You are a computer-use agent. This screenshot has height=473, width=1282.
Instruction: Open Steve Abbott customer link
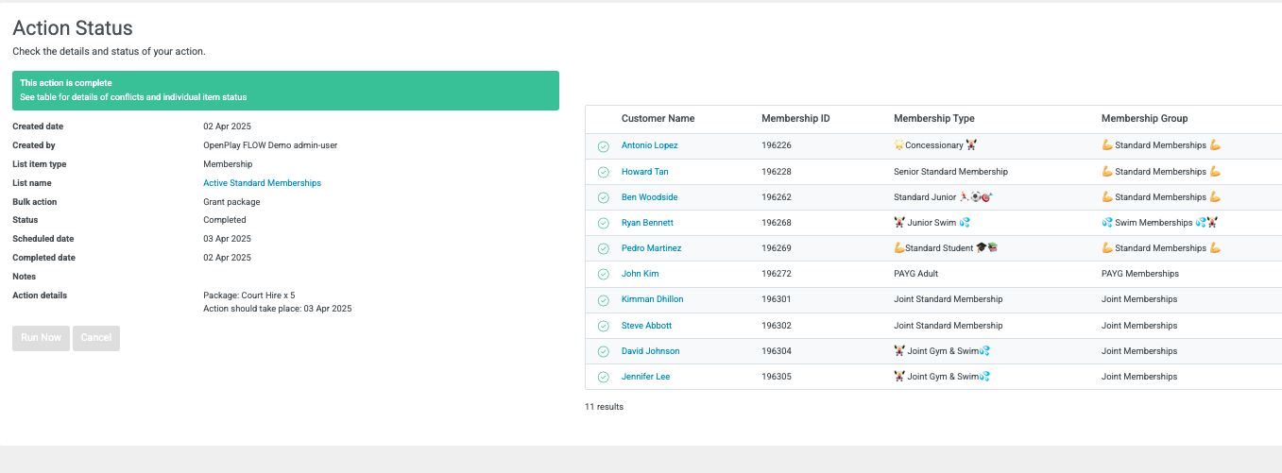(646, 326)
